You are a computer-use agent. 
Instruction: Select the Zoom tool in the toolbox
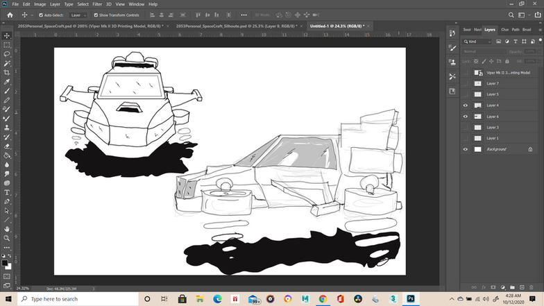tap(6, 237)
